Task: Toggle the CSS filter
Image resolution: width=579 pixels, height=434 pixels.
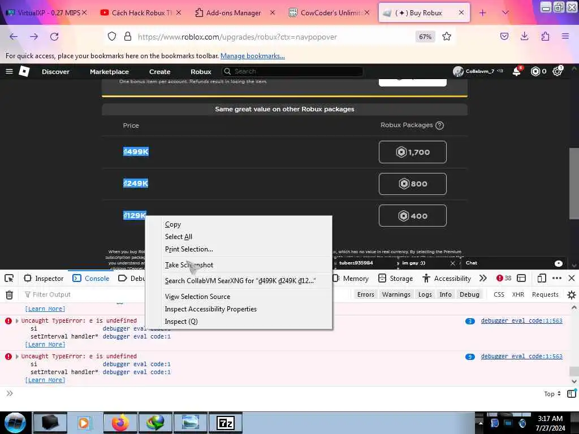Action: [x=499, y=294]
